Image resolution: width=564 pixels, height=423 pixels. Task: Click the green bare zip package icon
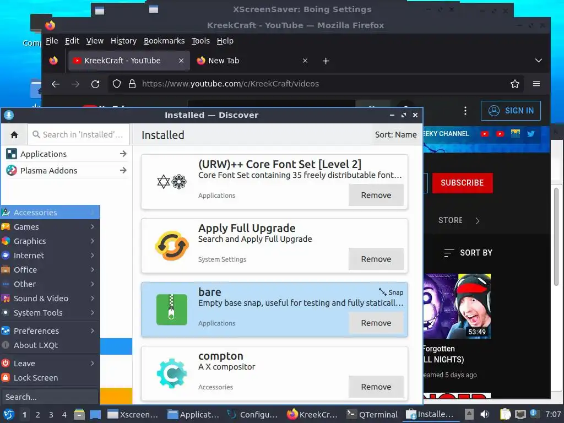point(172,310)
